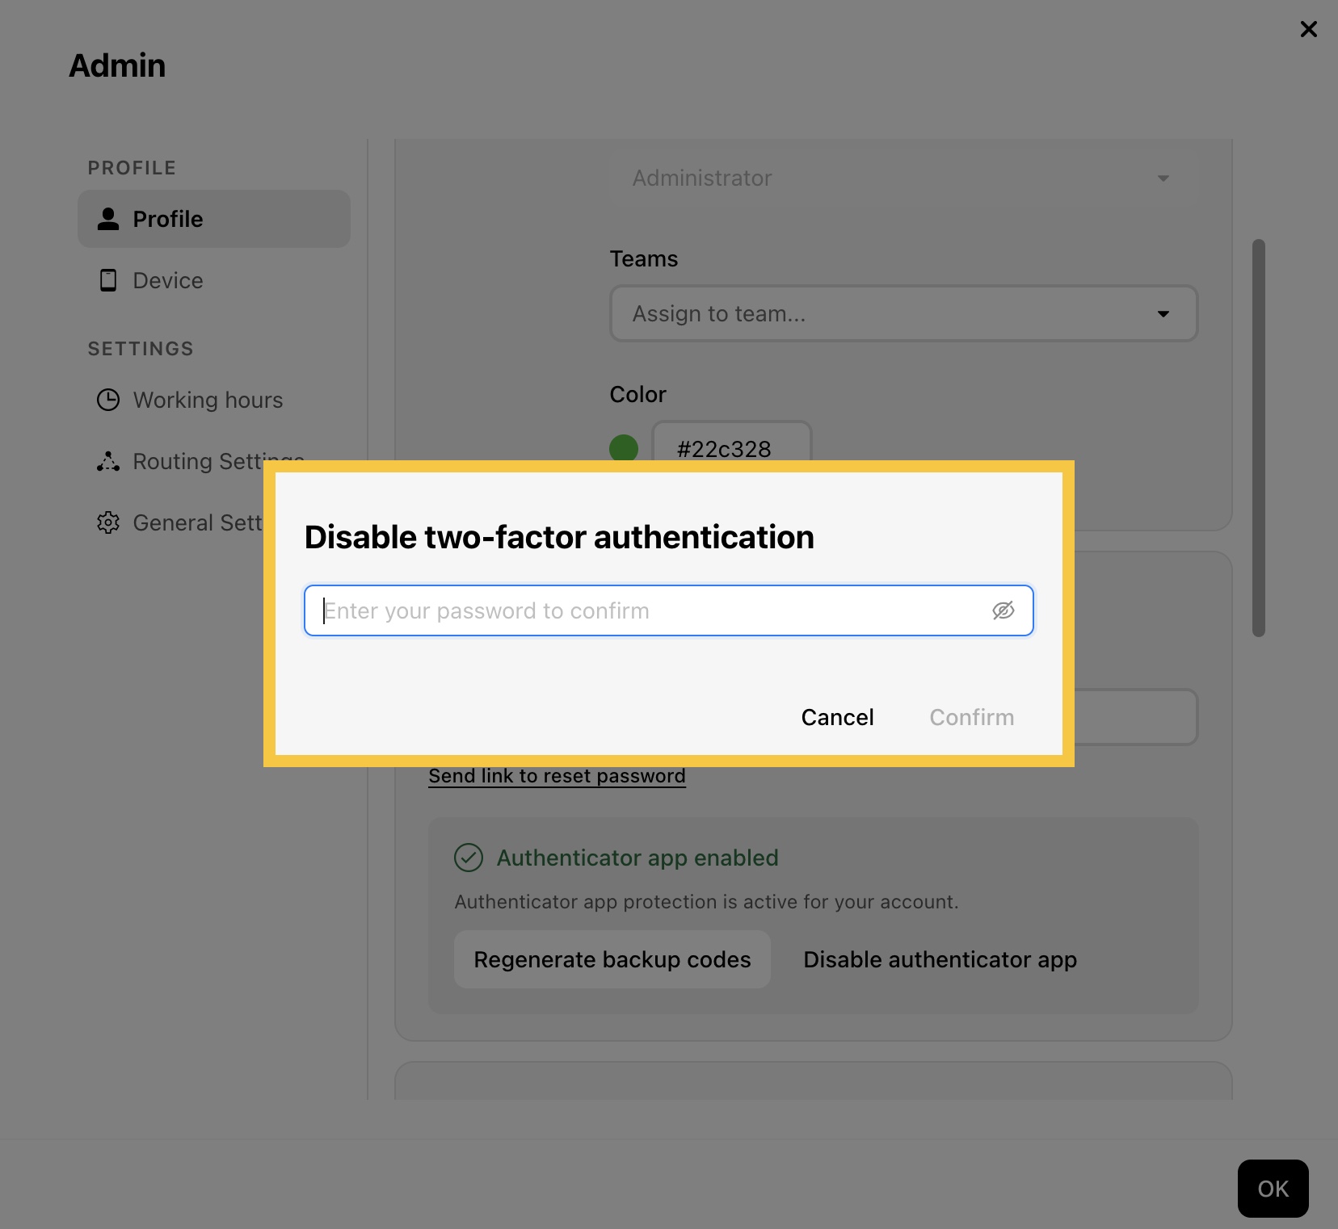Focus the password confirmation field
This screenshot has width=1338, height=1229.
(x=669, y=610)
